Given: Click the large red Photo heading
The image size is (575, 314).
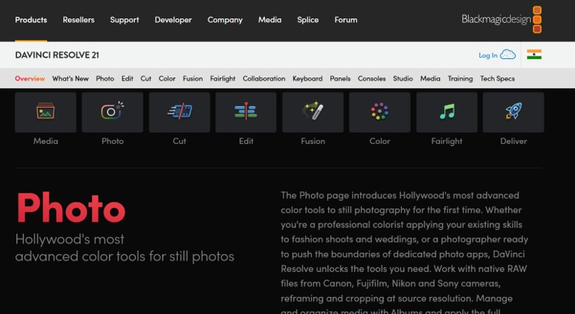Looking at the screenshot, I should tap(71, 208).
